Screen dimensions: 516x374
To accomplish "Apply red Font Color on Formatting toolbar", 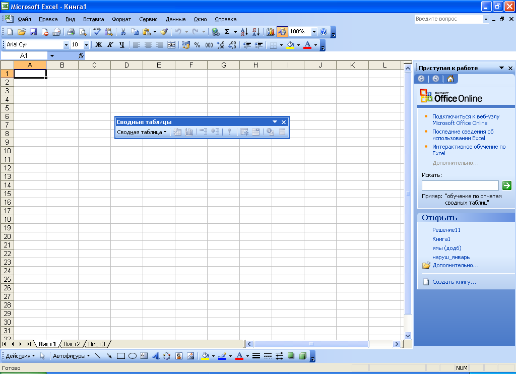I will tap(307, 45).
